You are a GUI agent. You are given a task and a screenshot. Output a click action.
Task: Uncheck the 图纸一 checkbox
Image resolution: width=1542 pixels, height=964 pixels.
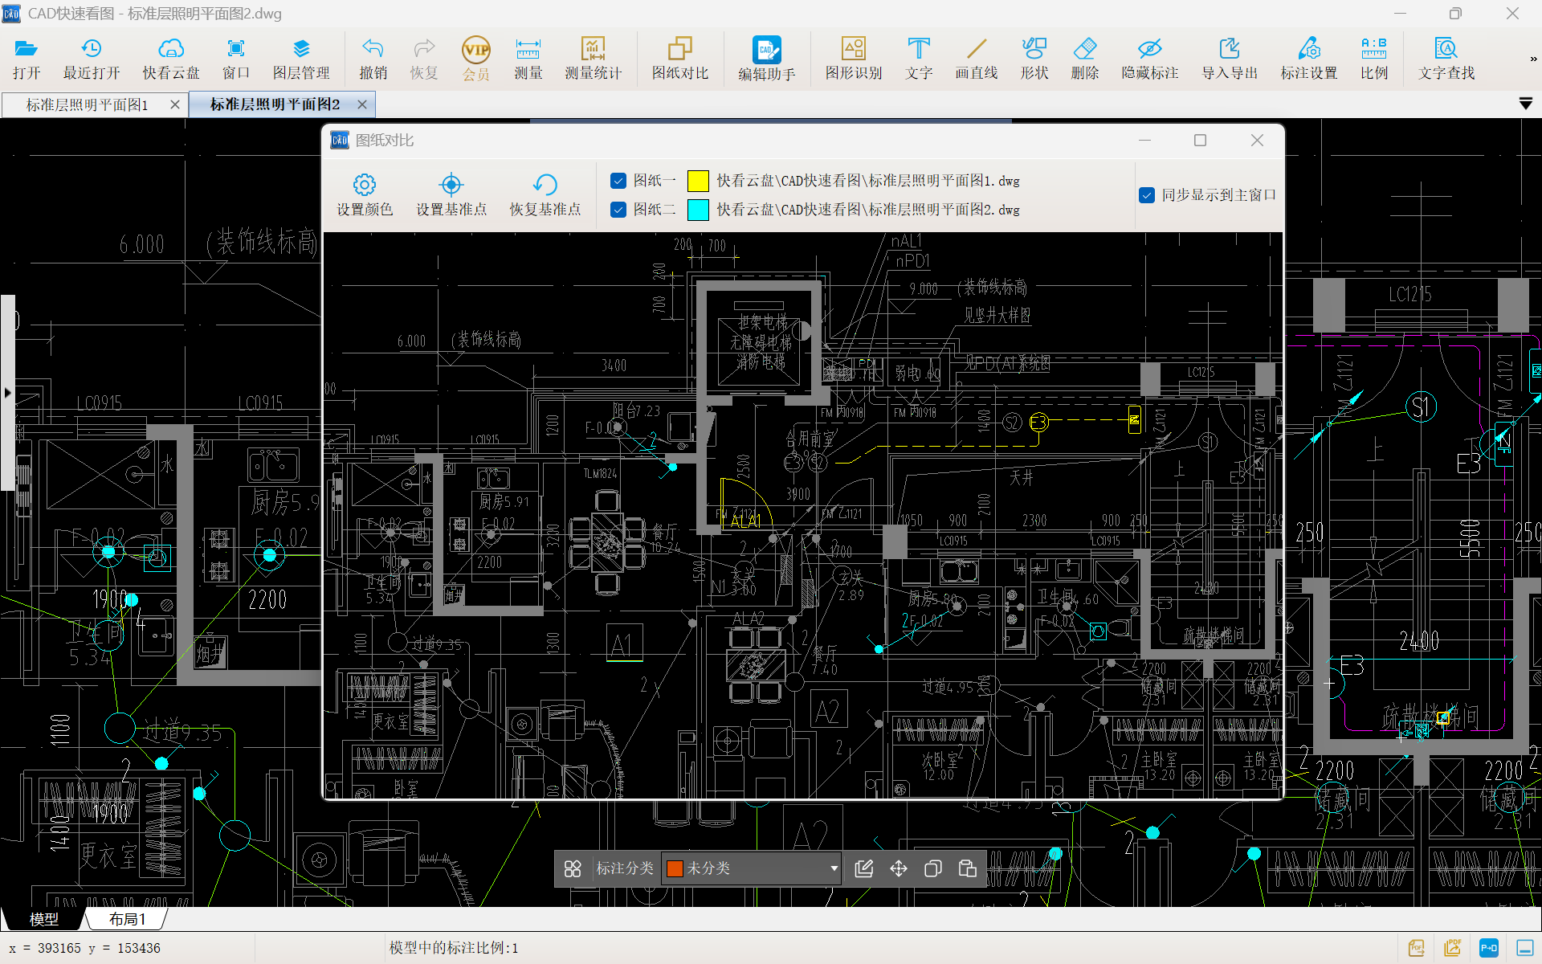click(x=618, y=181)
